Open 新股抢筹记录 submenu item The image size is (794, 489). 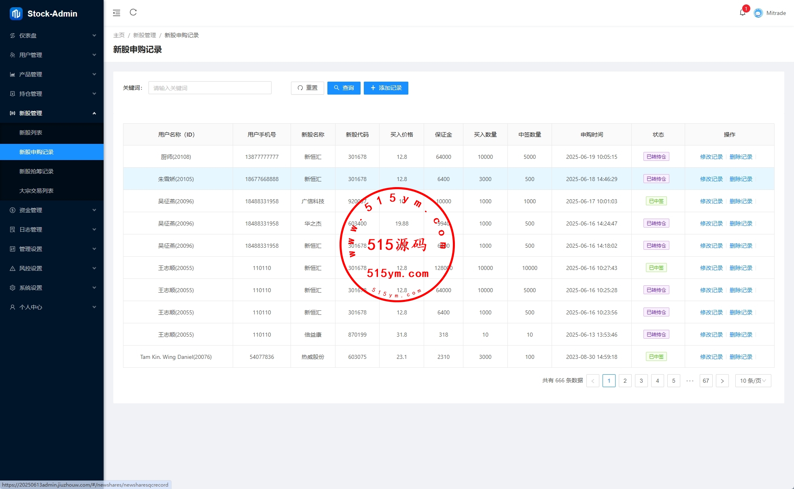click(x=36, y=171)
